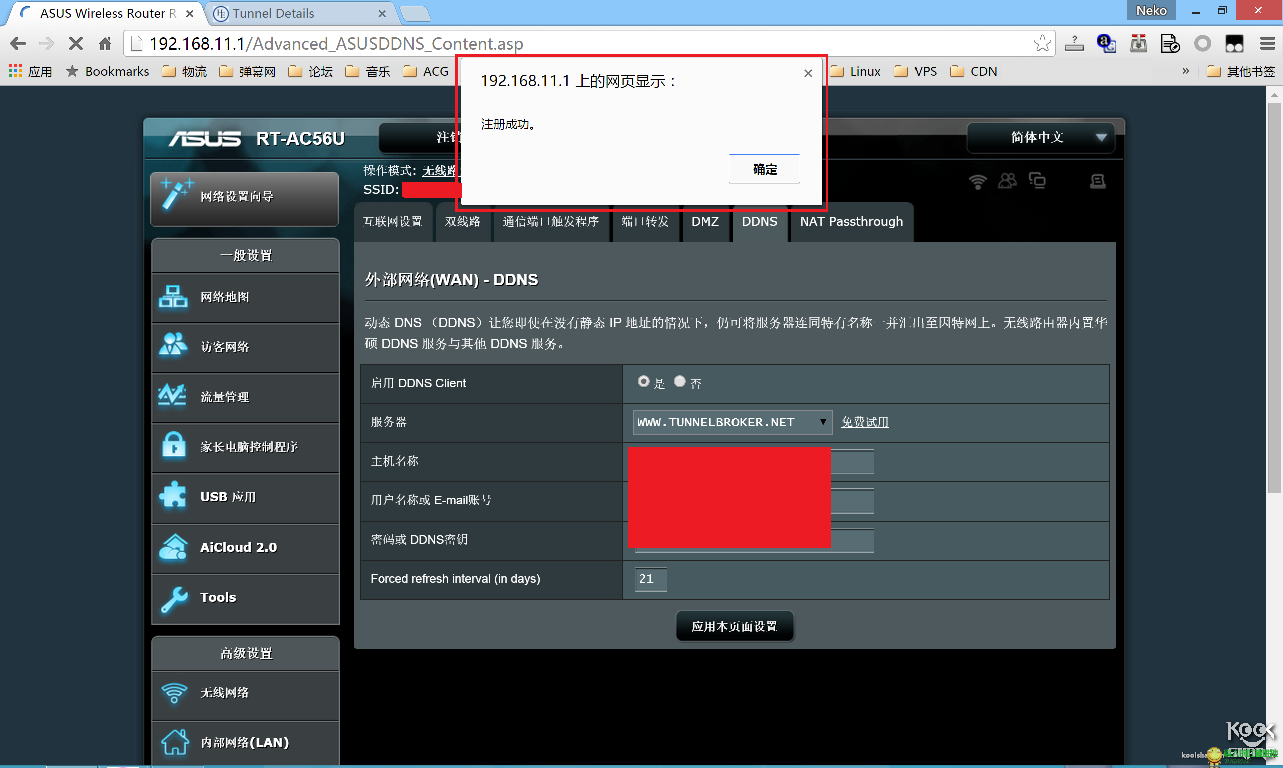Open the CDN bookmarks folder
The height and width of the screenshot is (768, 1283).
973,71
